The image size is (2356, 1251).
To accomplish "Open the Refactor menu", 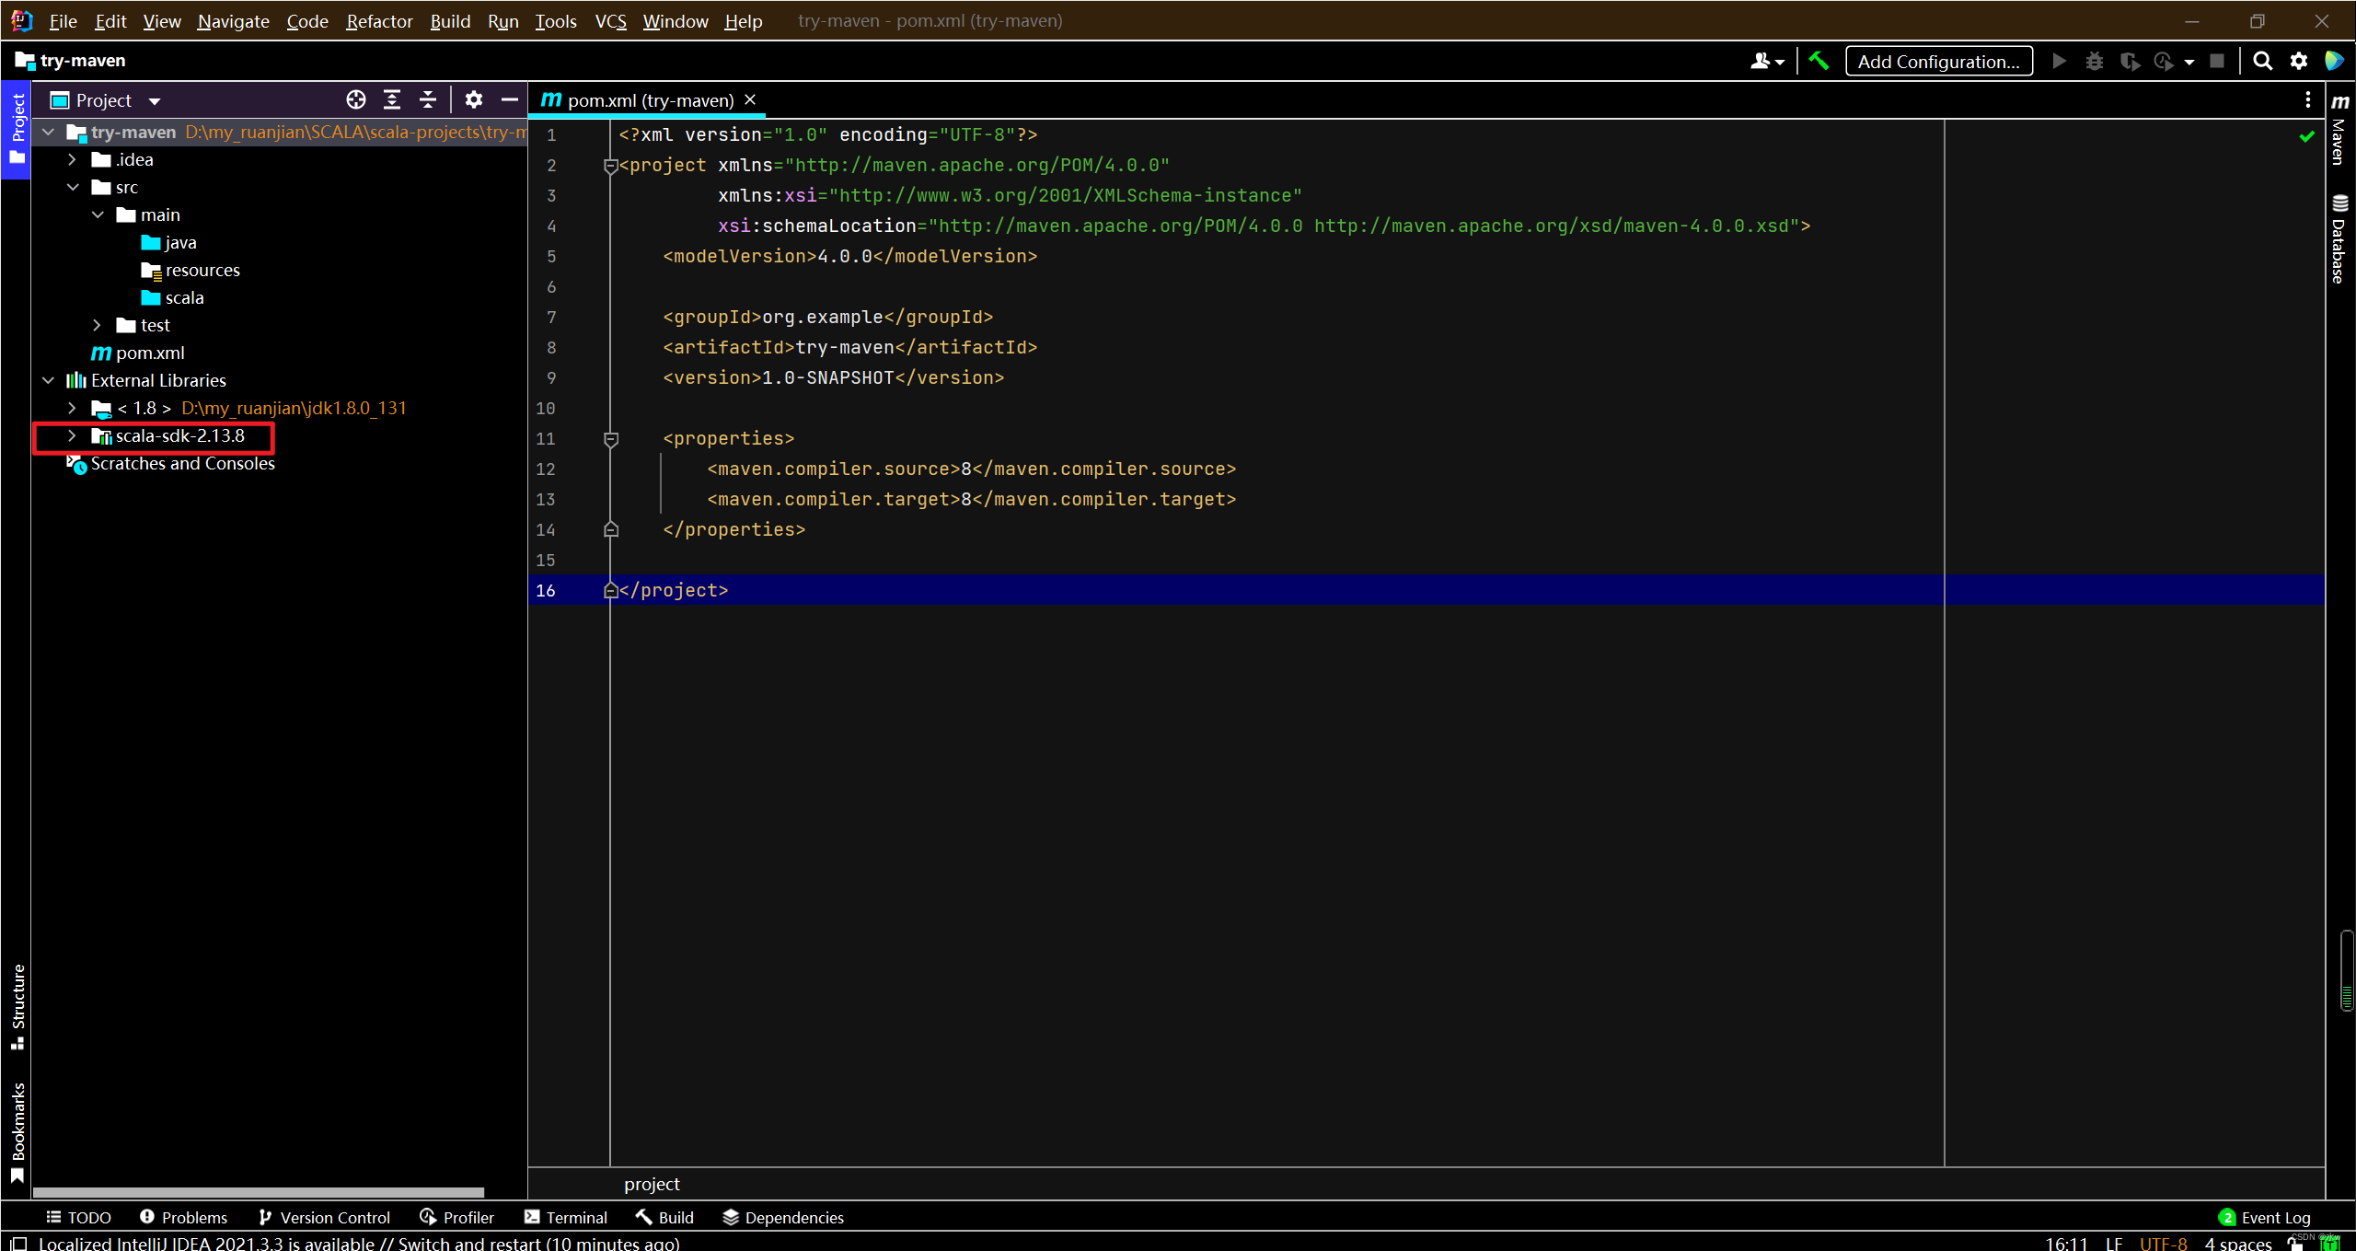I will click(x=378, y=20).
